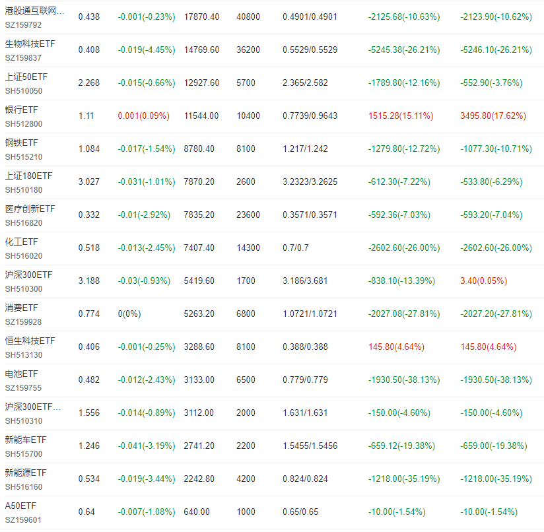
Task: Open A50ETF fund name
Action: point(20,506)
